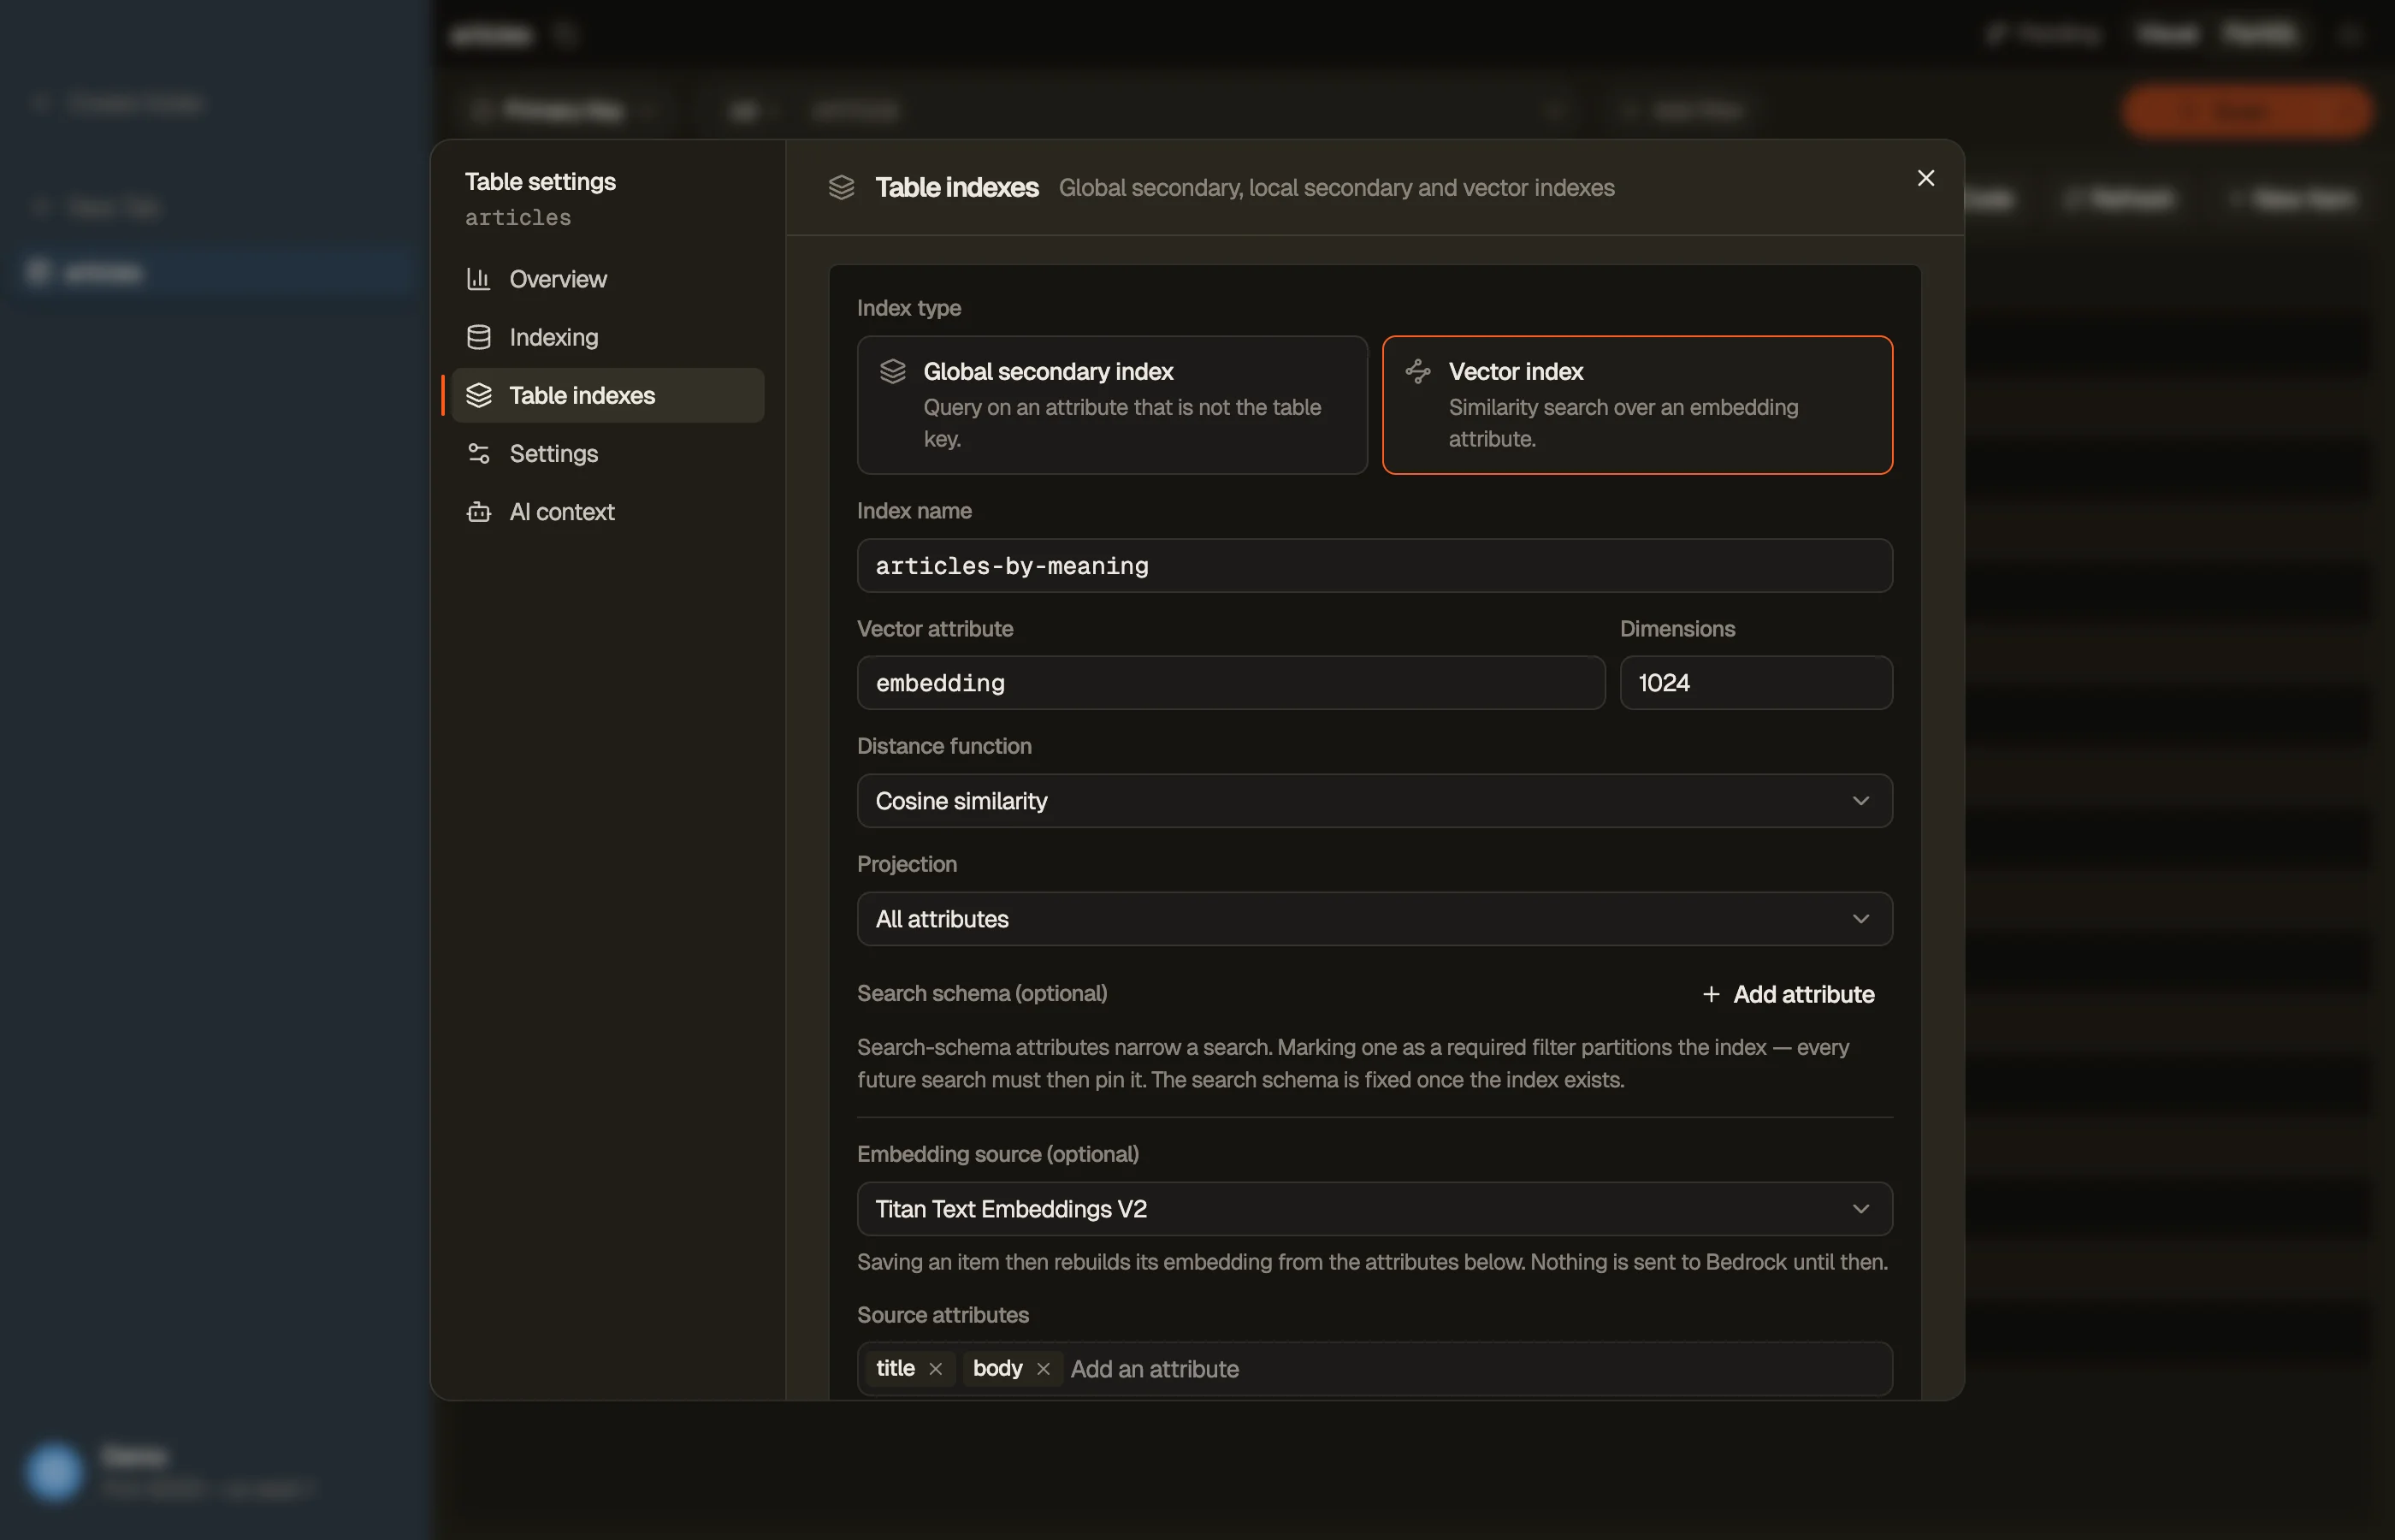
Task: Open the Indexing section
Action: (x=608, y=337)
